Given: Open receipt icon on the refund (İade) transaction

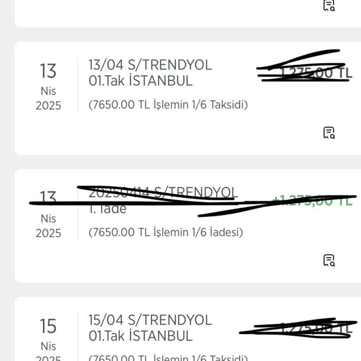Looking at the screenshot, I should tap(329, 260).
